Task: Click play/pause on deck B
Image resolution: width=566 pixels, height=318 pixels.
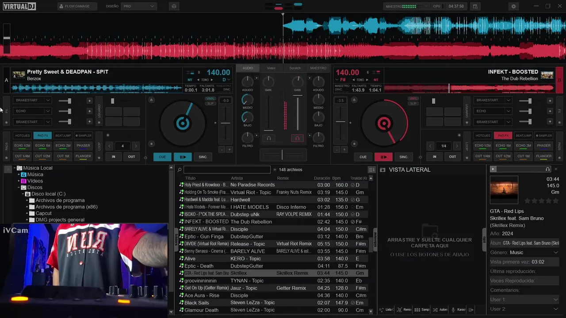Action: 383,157
